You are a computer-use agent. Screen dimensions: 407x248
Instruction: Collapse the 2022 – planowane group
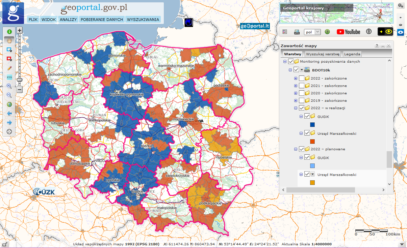[296, 149]
